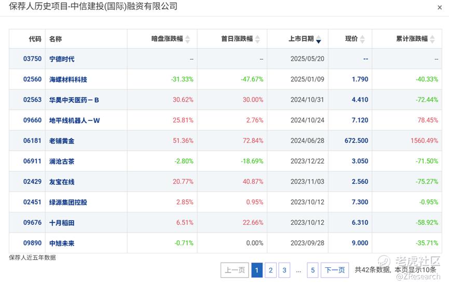Open stock code 02451
This screenshot has height=287, width=449.
(32, 202)
